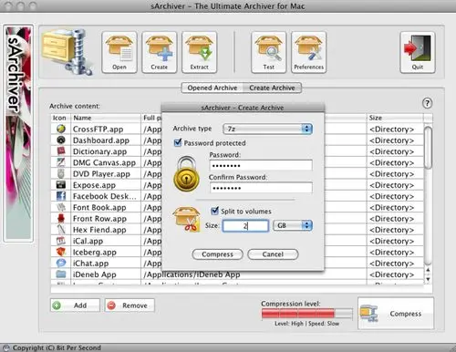Image resolution: width=456 pixels, height=352 pixels.
Task: Open the GB size unit dropdown
Action: (293, 225)
